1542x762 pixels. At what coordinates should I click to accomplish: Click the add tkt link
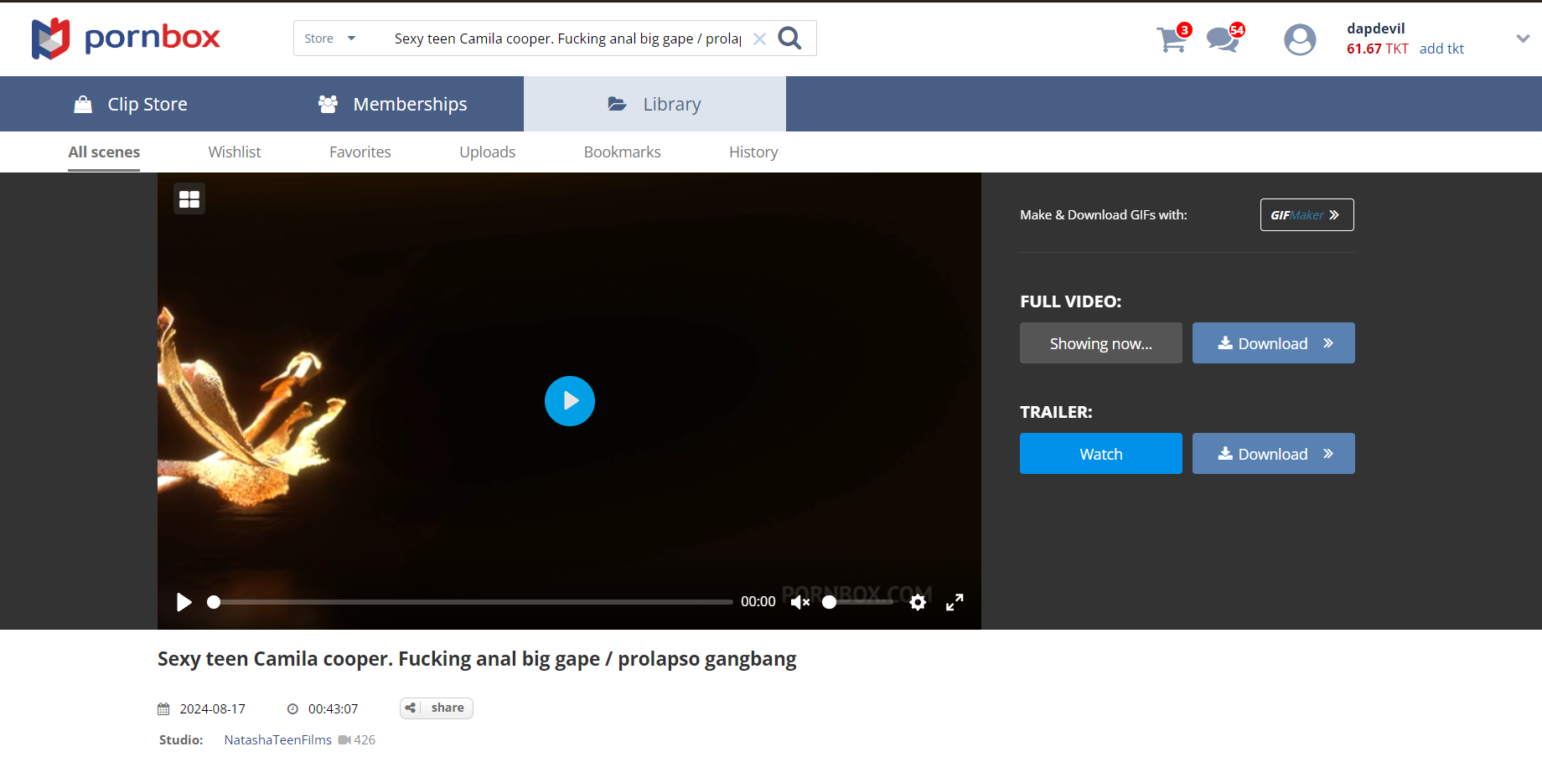point(1441,49)
